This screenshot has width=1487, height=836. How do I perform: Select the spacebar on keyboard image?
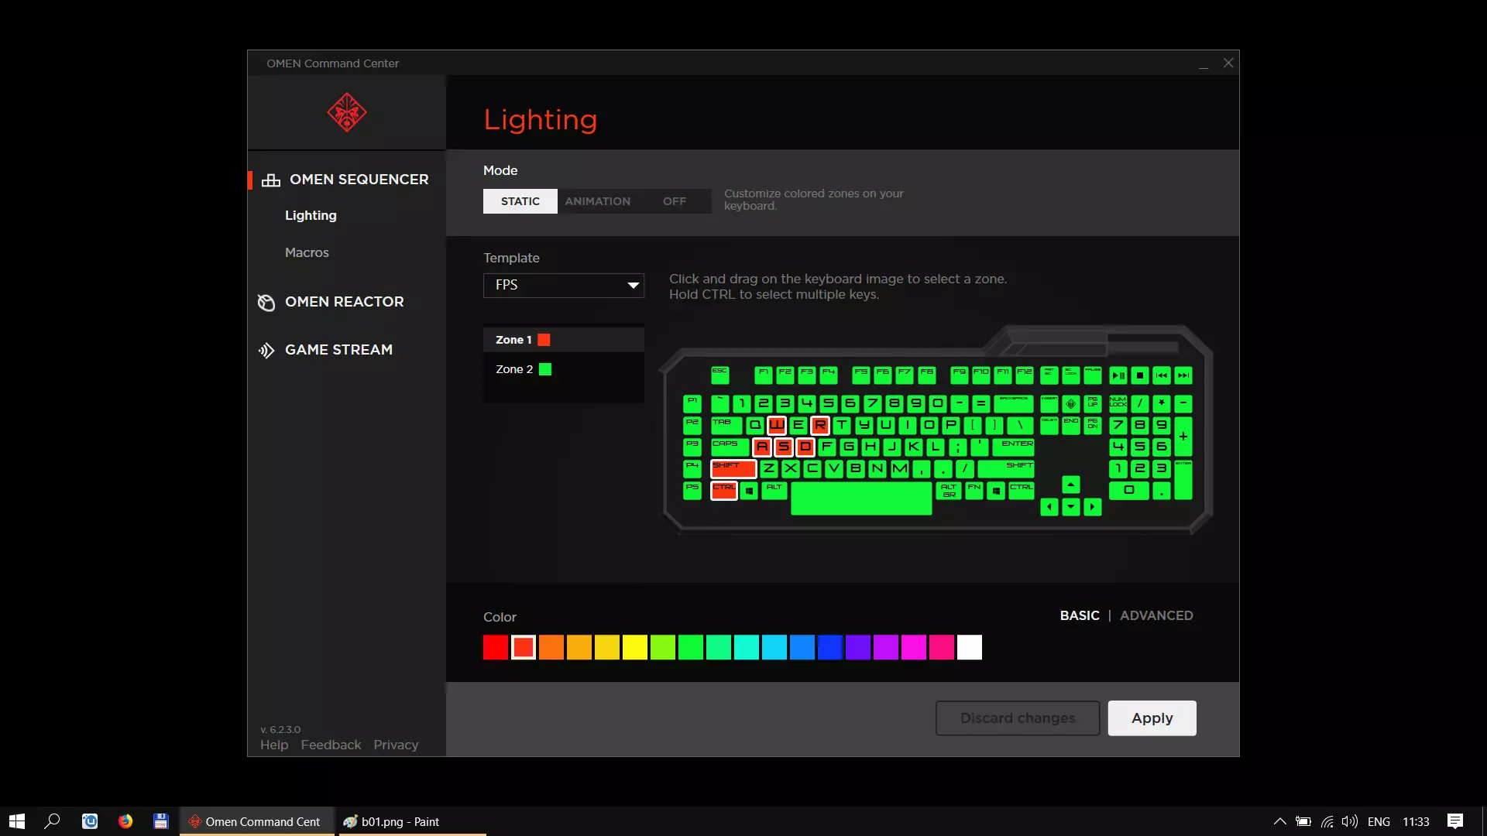point(861,498)
